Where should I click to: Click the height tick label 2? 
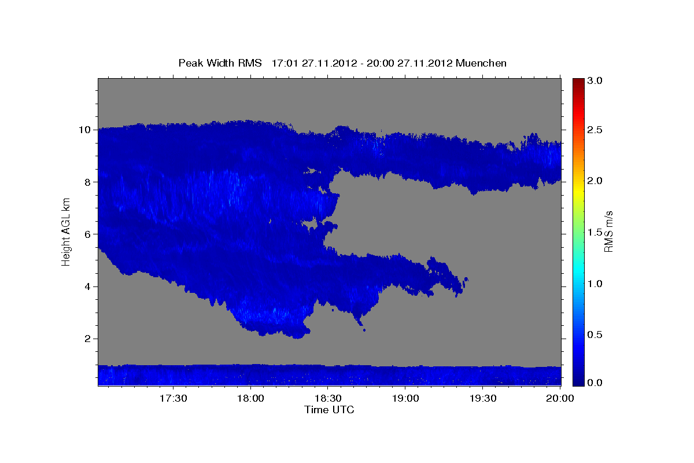click(89, 339)
